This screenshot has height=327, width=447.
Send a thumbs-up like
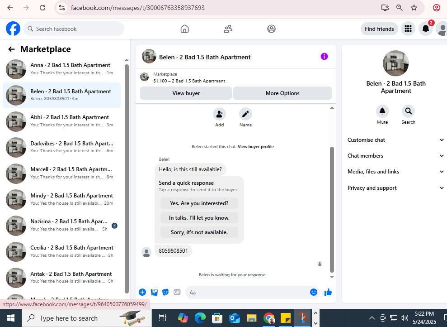coord(328,292)
